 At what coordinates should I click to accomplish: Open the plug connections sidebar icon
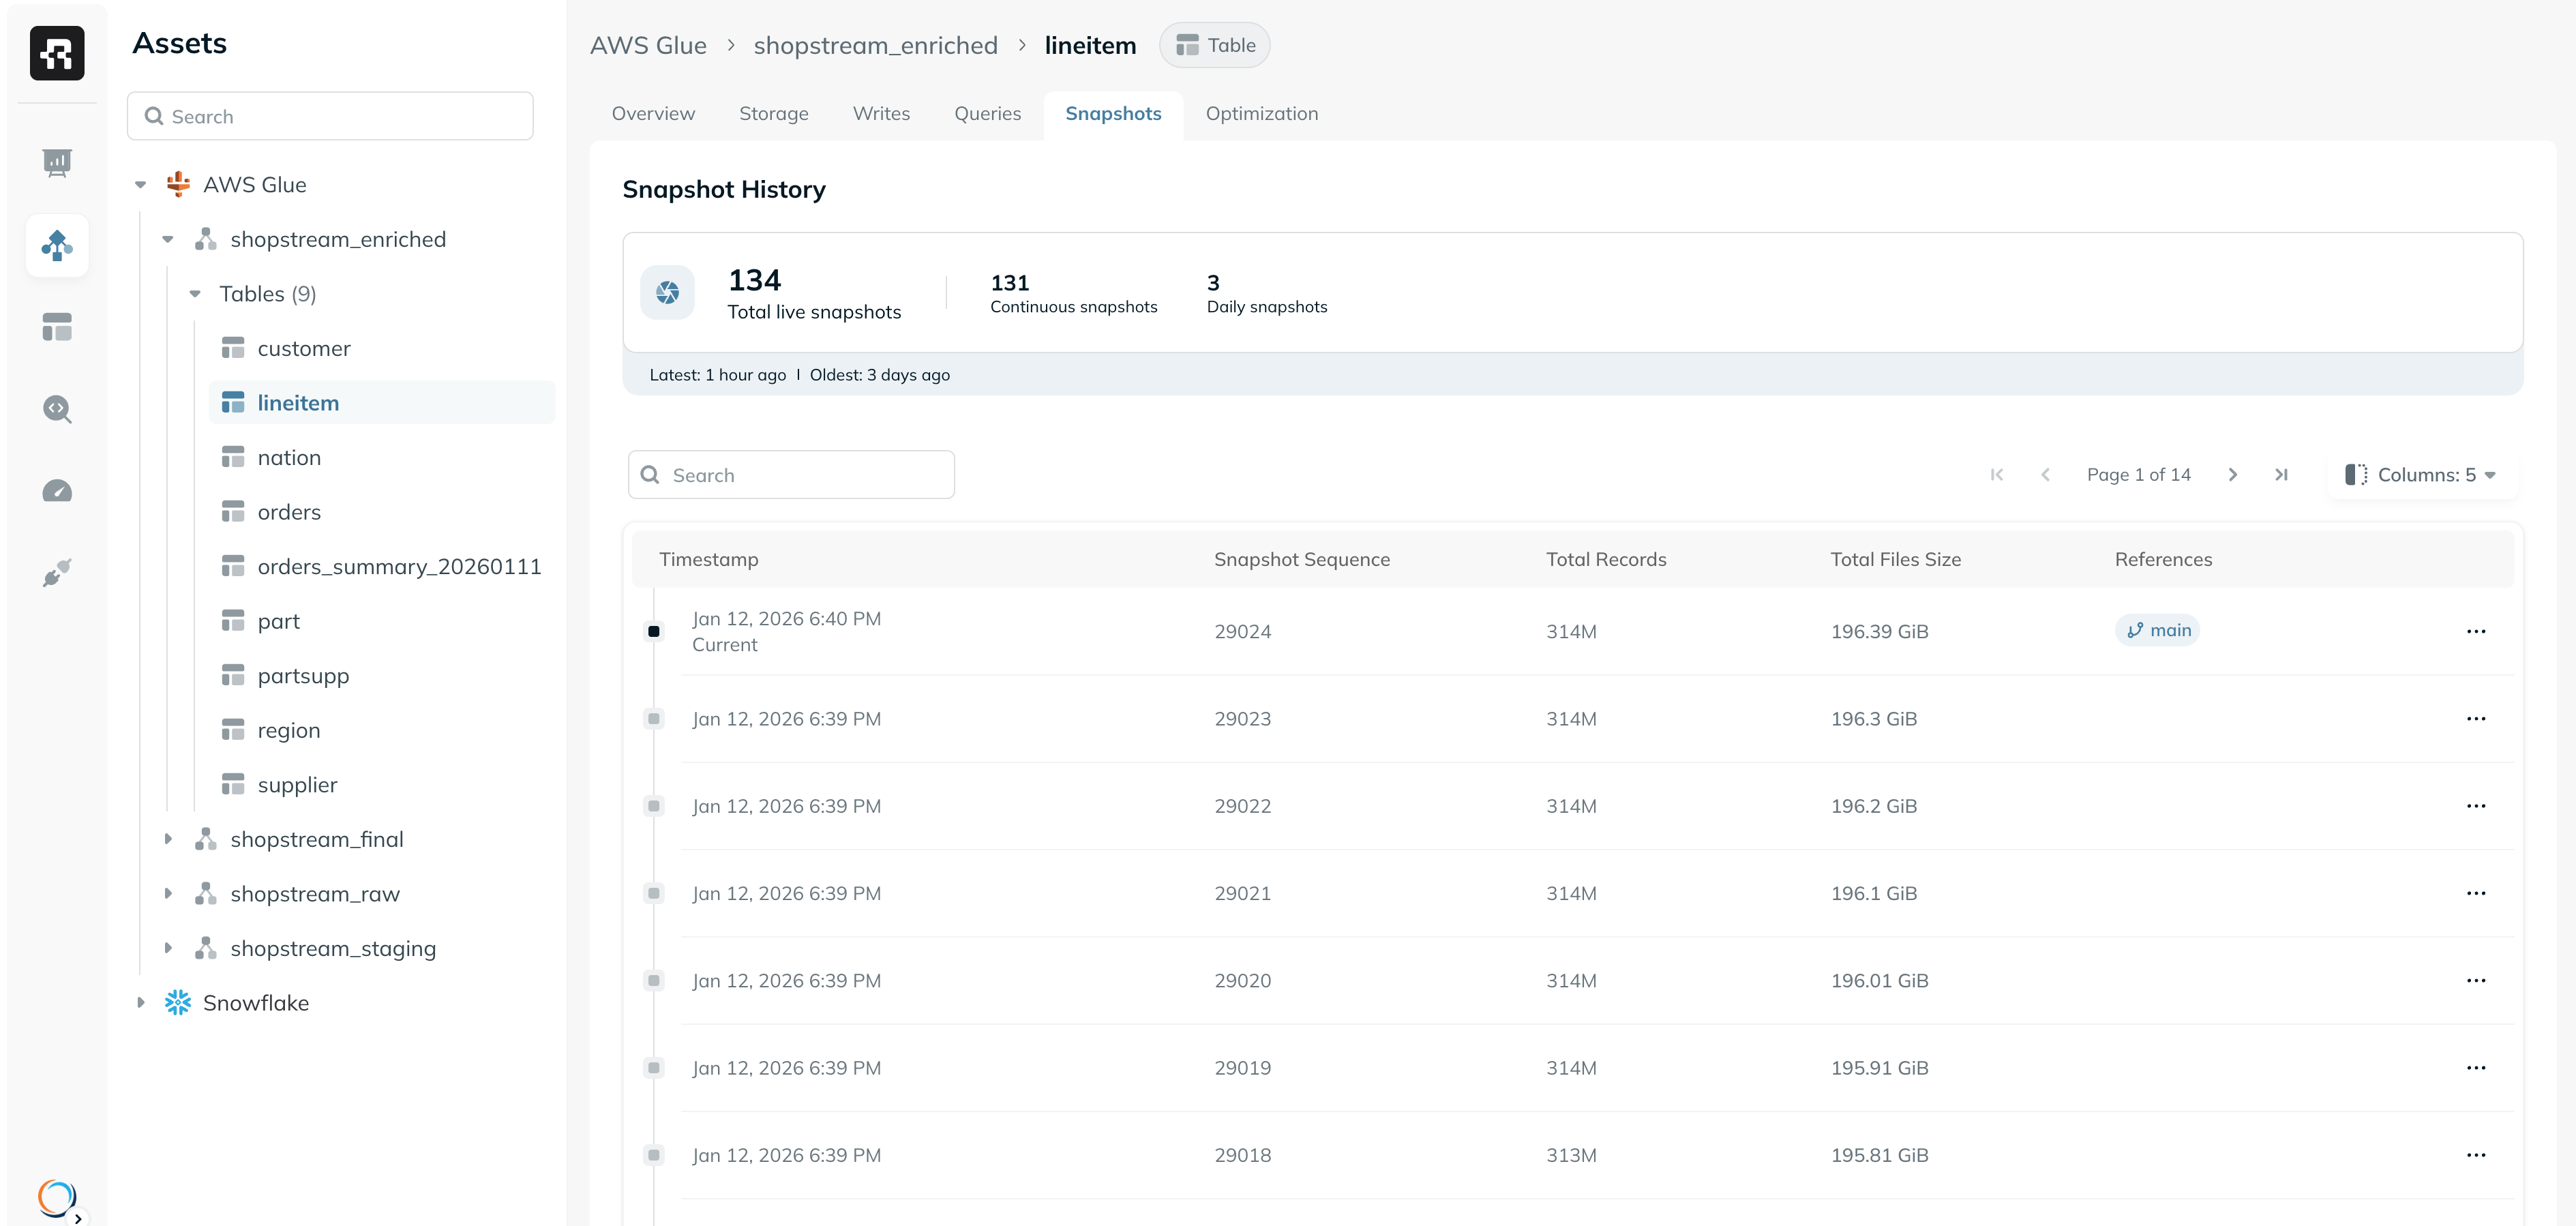57,573
